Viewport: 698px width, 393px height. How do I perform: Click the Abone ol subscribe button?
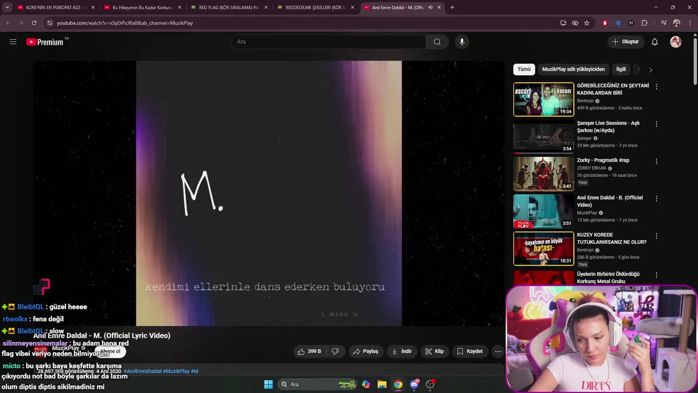click(110, 352)
